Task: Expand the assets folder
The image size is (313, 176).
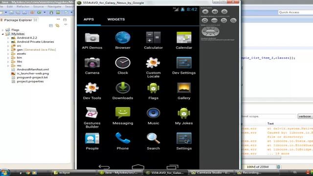Action: [x=8, y=54]
